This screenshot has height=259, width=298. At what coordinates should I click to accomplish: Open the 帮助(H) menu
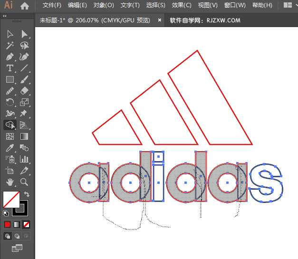tap(262, 5)
